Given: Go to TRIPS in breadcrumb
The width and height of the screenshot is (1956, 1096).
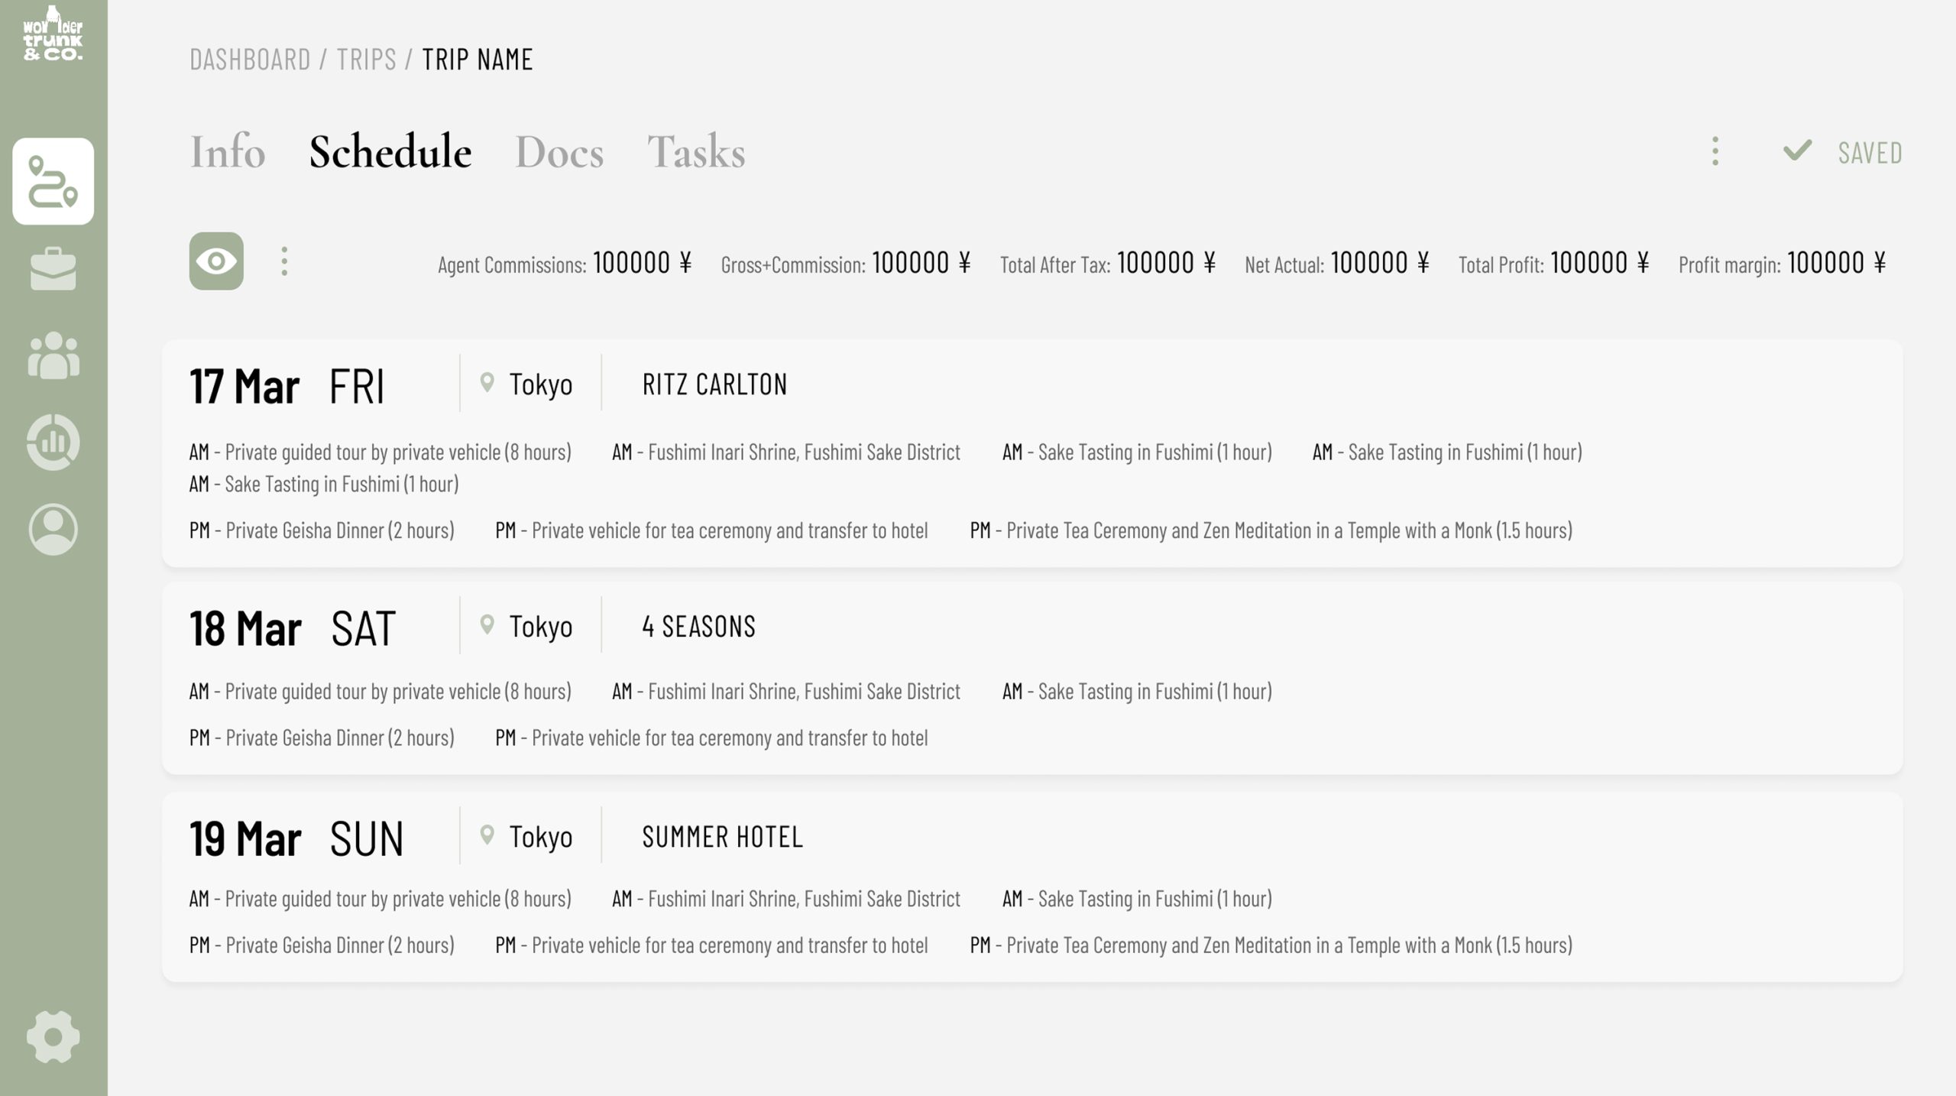Looking at the screenshot, I should pyautogui.click(x=367, y=60).
